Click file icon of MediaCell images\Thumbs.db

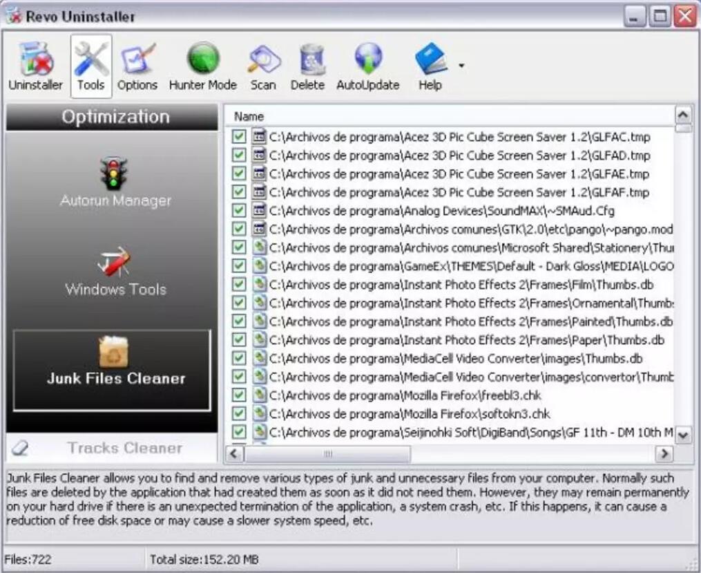click(259, 358)
